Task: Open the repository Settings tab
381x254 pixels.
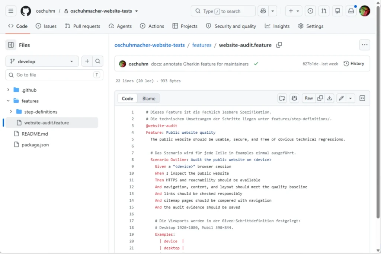Action: (311, 26)
